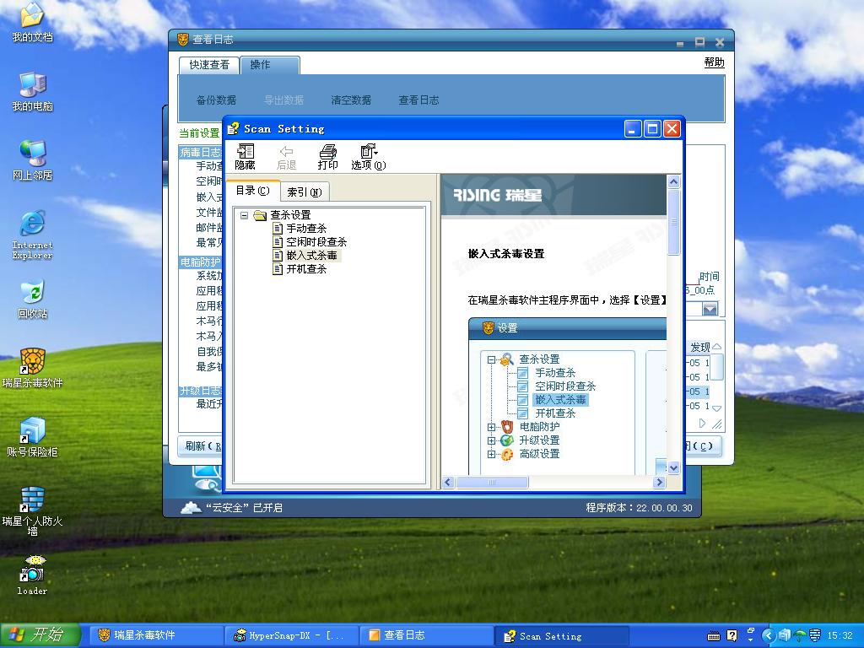Switch to 瑞星杀毒软件 taskbar button
Screen dimensions: 864x648
pyautogui.click(x=155, y=635)
